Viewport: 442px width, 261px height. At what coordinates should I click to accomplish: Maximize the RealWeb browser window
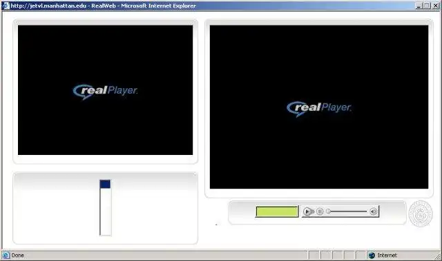[x=427, y=6]
